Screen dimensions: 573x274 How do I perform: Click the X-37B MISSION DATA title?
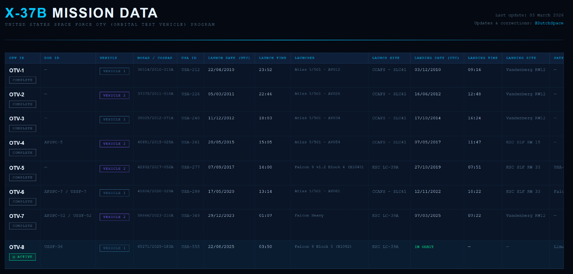point(81,13)
